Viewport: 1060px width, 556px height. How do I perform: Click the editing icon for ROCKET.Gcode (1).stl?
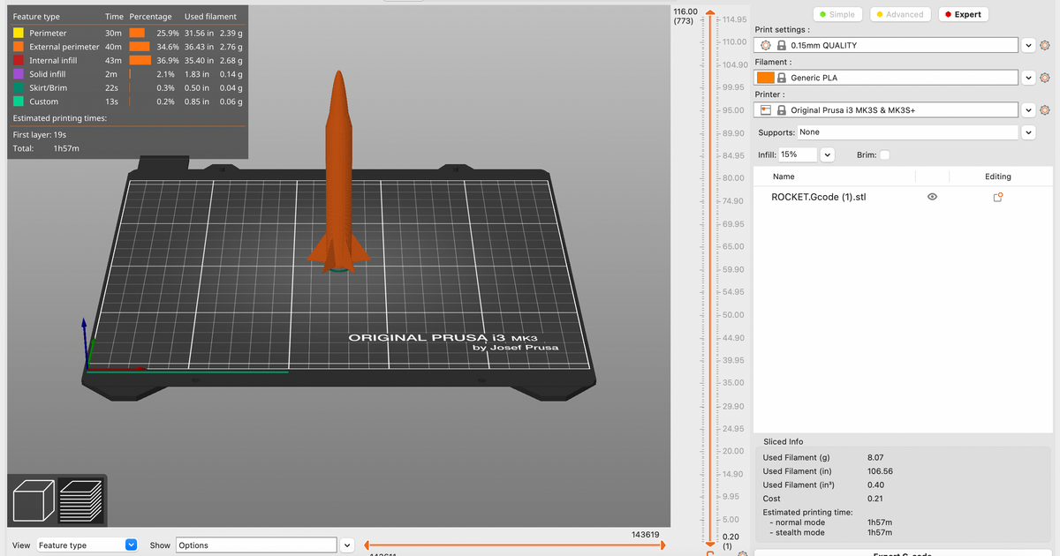coord(997,197)
